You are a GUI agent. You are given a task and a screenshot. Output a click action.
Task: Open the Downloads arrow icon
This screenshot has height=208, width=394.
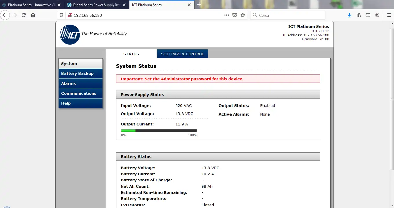(349, 15)
